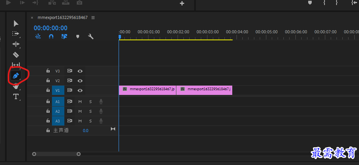Select the Pen tool

[16, 76]
